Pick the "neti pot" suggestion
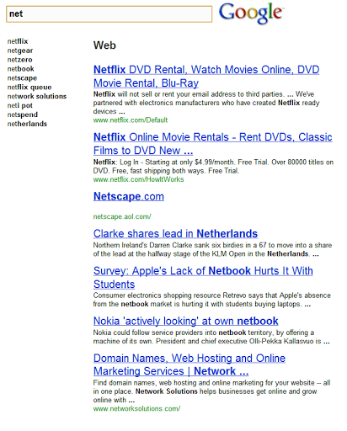 20,105
